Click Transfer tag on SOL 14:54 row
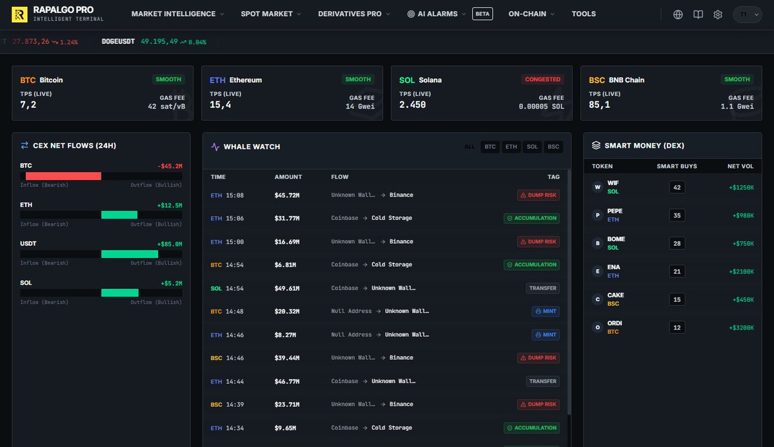 tap(542, 288)
